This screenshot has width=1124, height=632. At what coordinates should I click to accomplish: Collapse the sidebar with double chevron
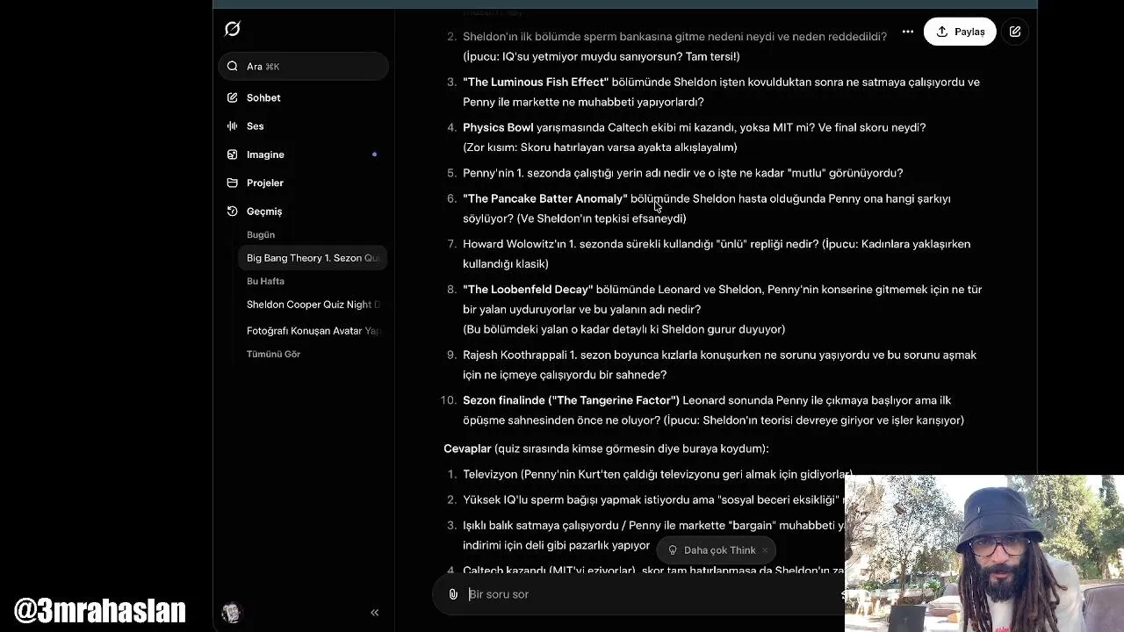click(x=374, y=613)
